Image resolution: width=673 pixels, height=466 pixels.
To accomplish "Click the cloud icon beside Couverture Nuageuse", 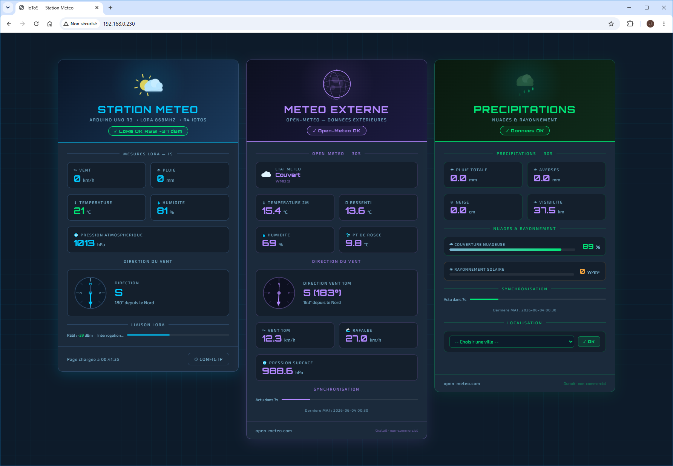I will 451,244.
